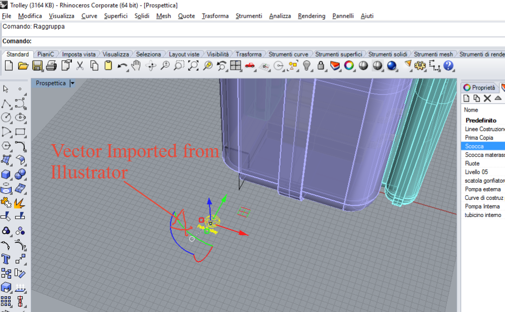Viewport: 505px width, 312px height.
Task: Switch to the Imposta vista tab
Action: [x=79, y=54]
